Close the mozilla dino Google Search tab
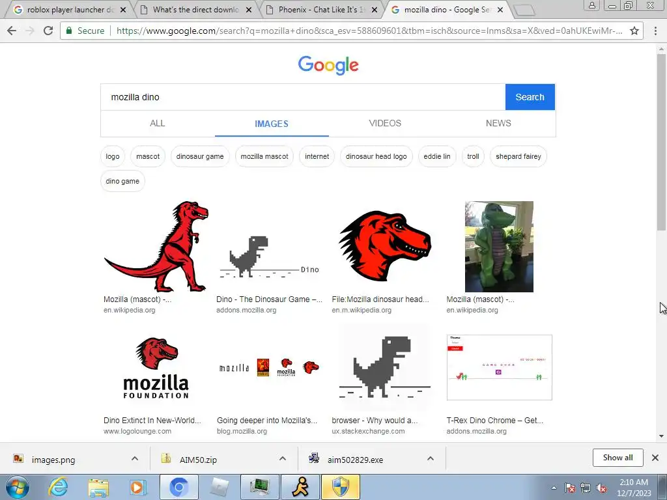This screenshot has height=500, width=667. (500, 10)
